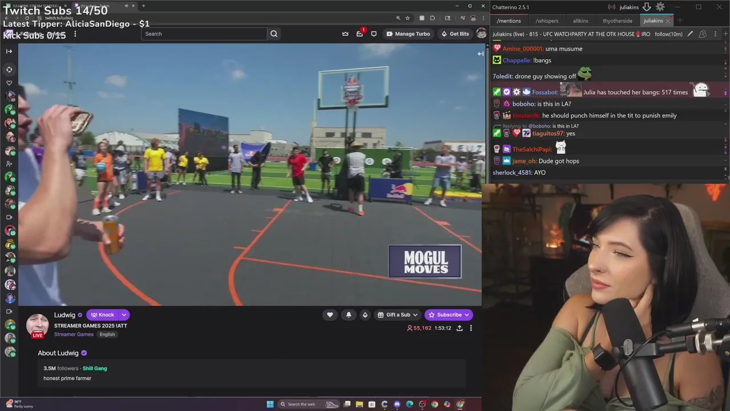The image size is (730, 411).
Task: Close the juliakins Chatterino tab
Action: (668, 21)
